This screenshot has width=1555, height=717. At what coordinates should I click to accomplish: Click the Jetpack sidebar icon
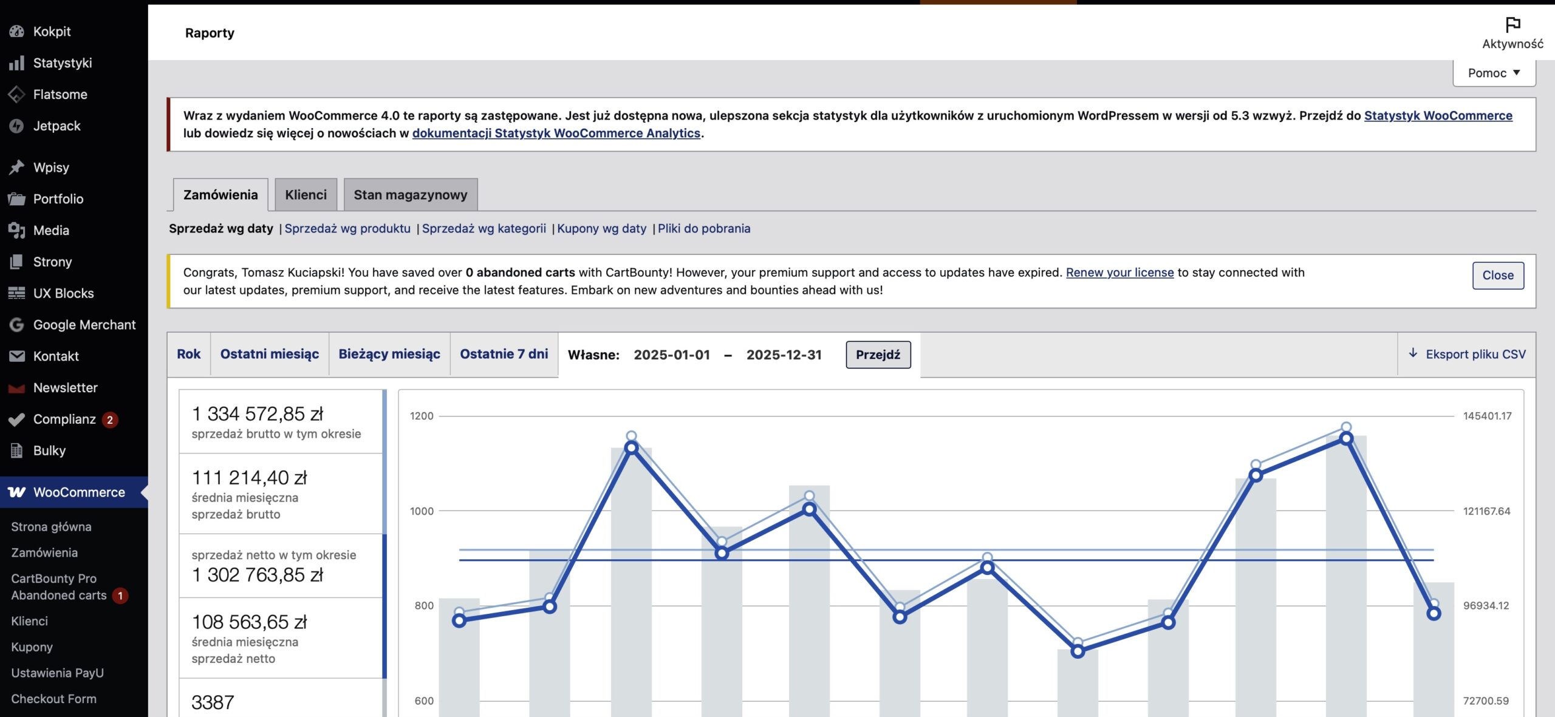[16, 126]
